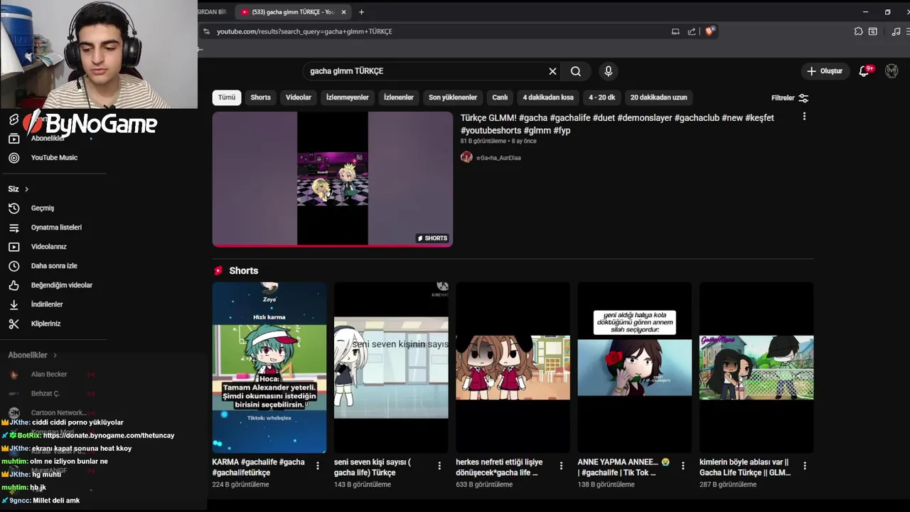Screen dimensions: 910x512
Task: Select the Videolar filter chip
Action: point(299,97)
